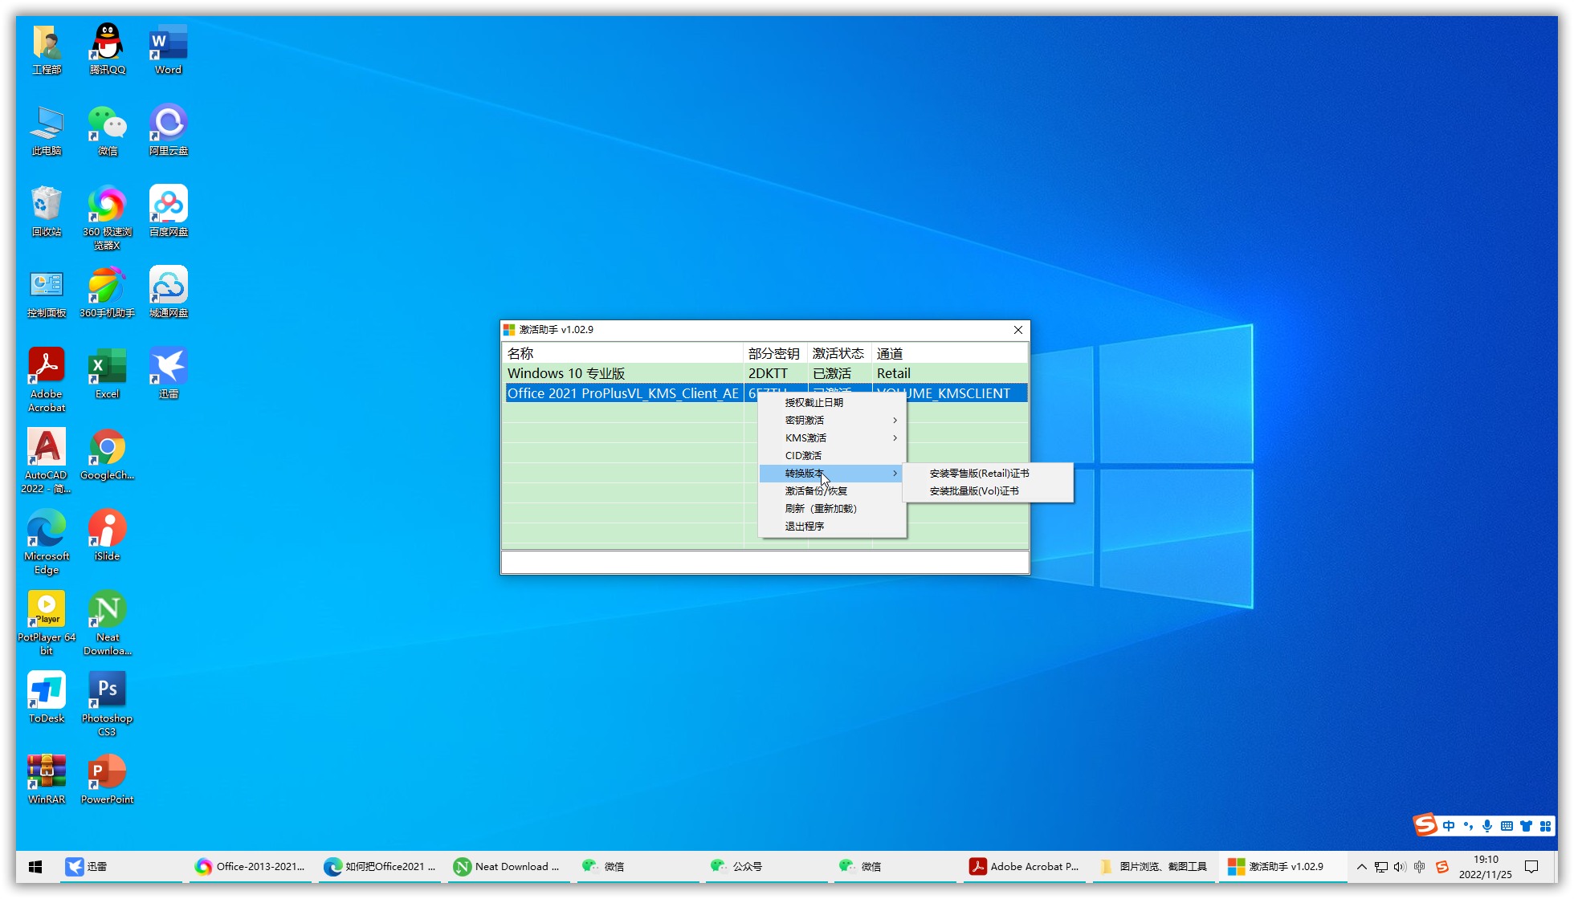
Task: Select the Windows 10 专业版 row
Action: point(765,373)
